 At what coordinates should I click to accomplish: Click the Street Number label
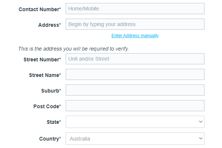click(42, 59)
